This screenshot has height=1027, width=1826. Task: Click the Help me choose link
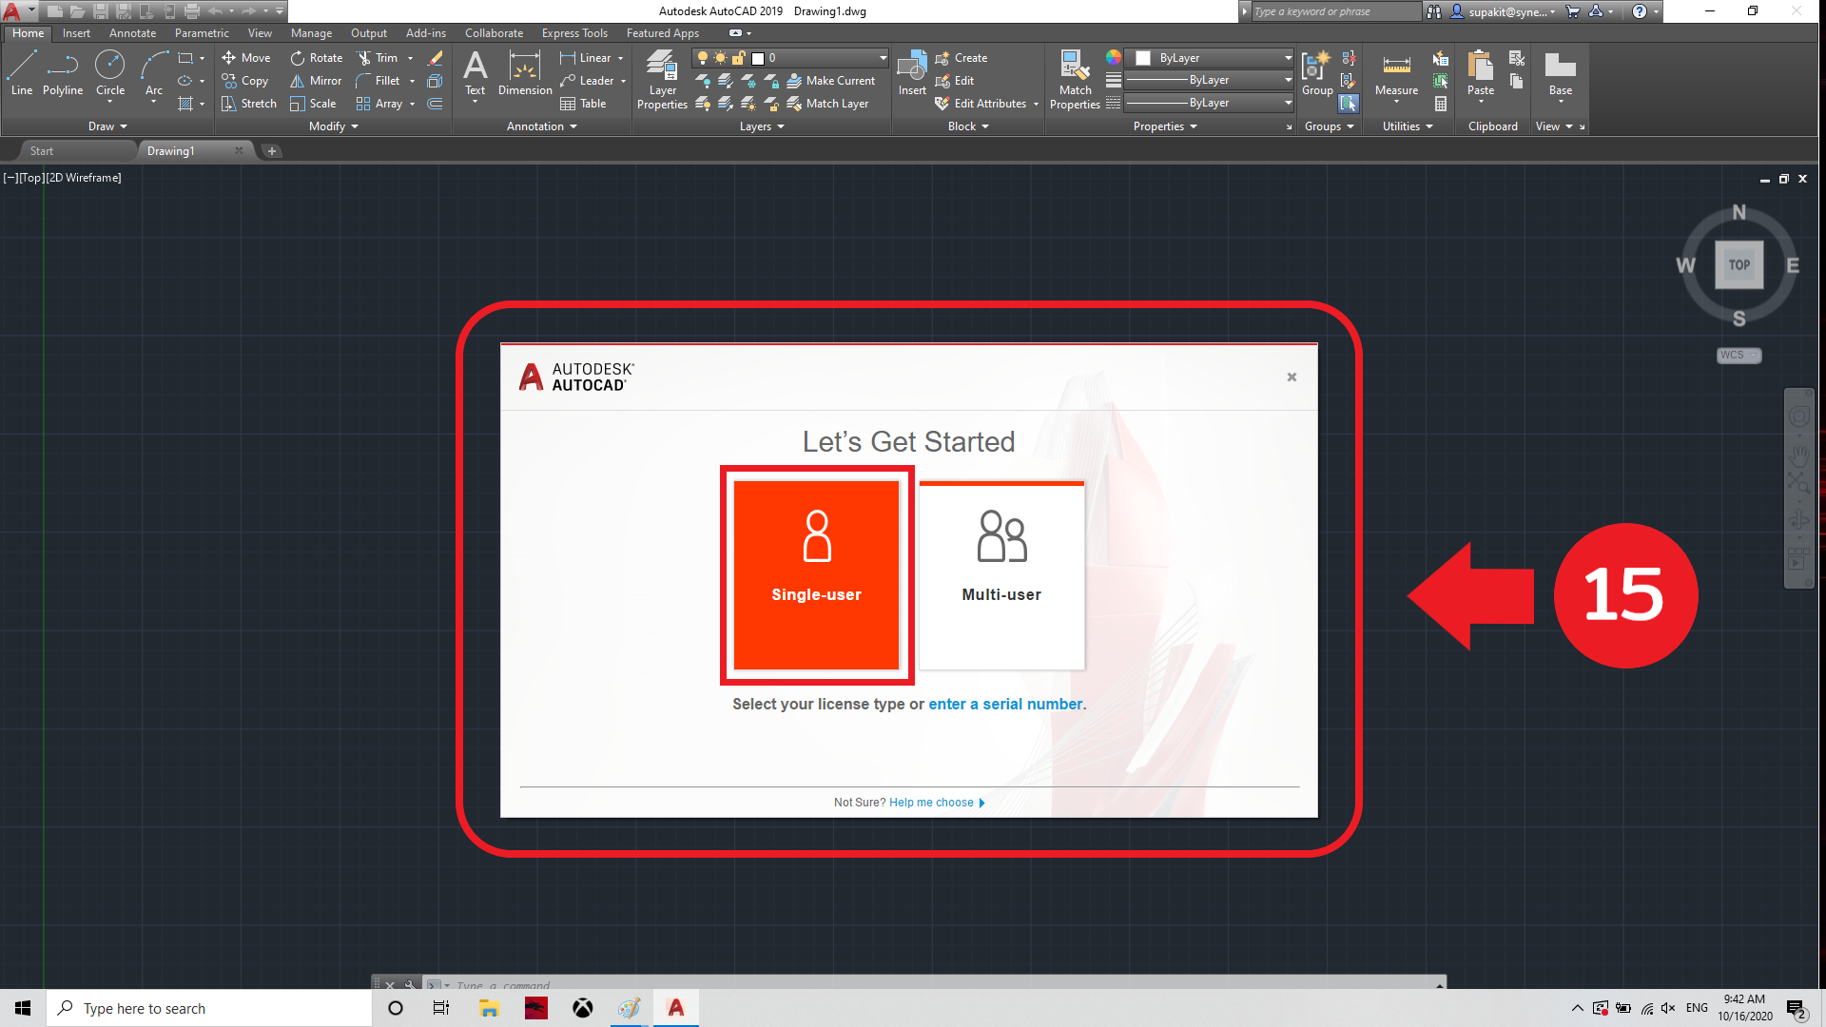pos(932,803)
